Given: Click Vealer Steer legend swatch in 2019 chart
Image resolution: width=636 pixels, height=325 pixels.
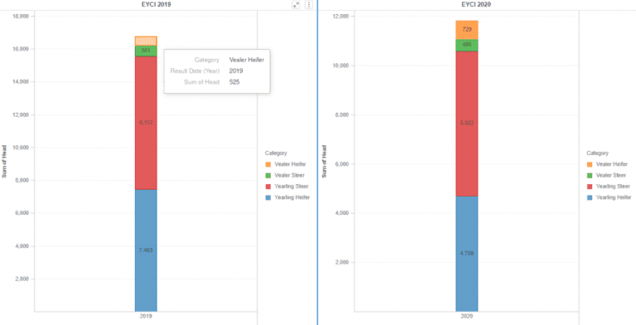Looking at the screenshot, I should (268, 176).
